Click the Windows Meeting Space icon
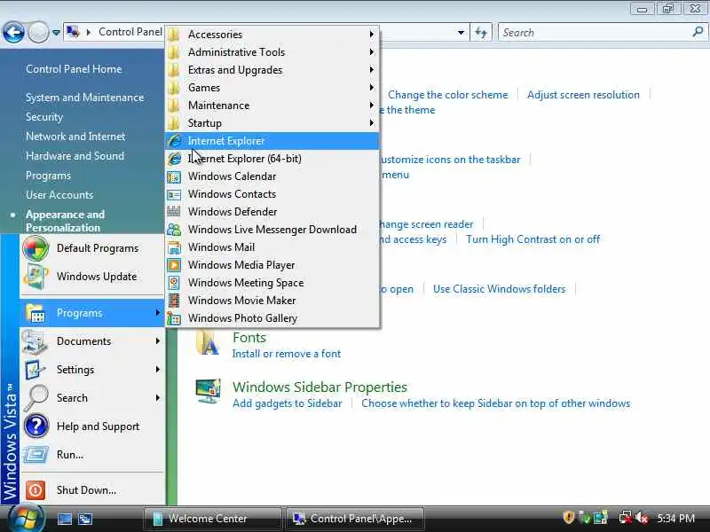 click(174, 283)
